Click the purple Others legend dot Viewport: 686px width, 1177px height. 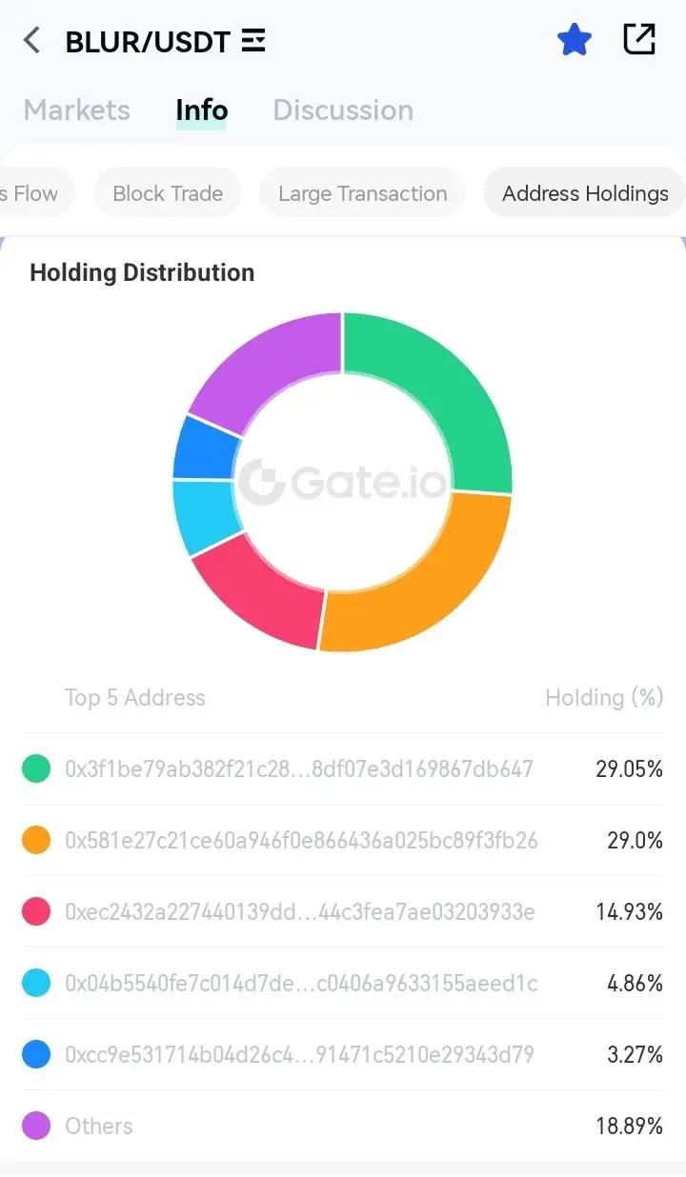click(36, 1126)
